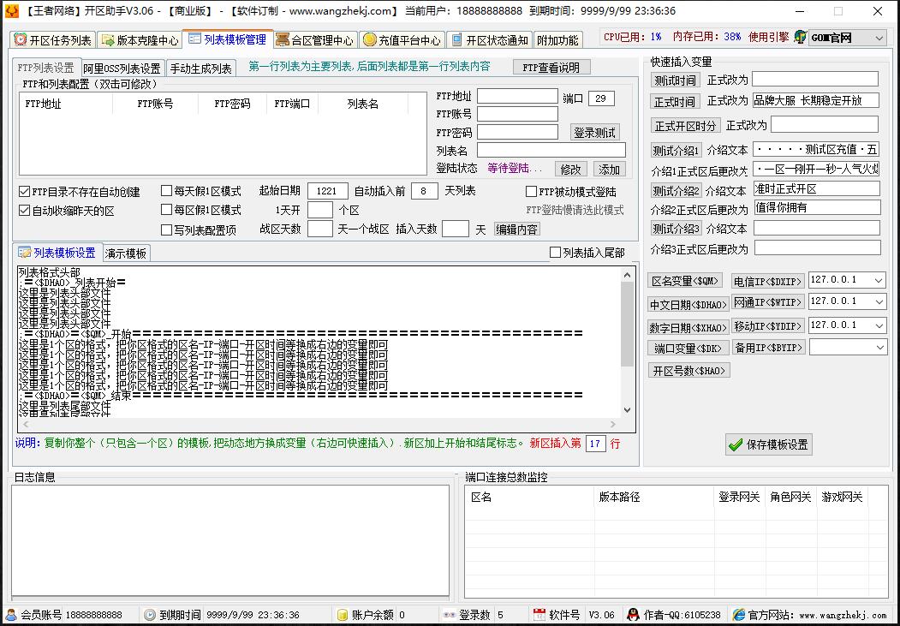The height and width of the screenshot is (626, 900).
Task: Toggle FTP目录不存在自动创建 checkbox
Action: (x=24, y=192)
